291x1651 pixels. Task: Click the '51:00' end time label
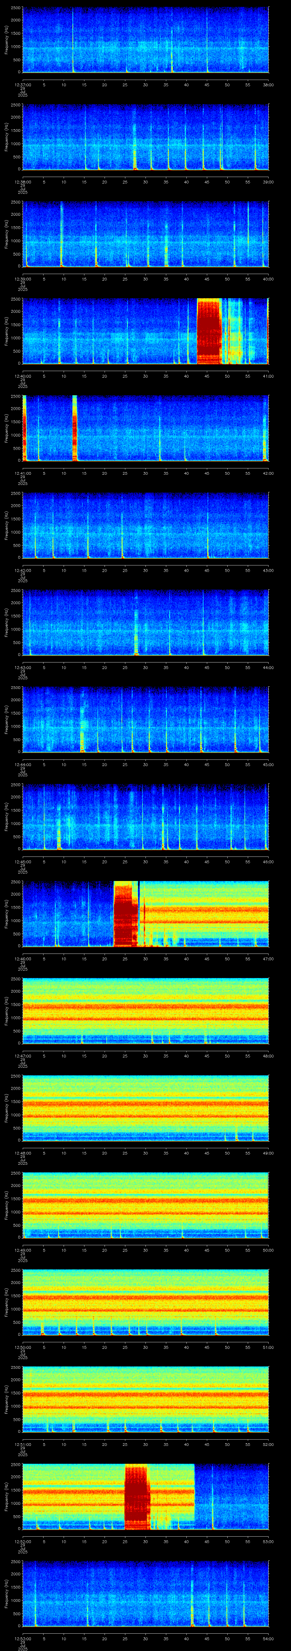(268, 1347)
